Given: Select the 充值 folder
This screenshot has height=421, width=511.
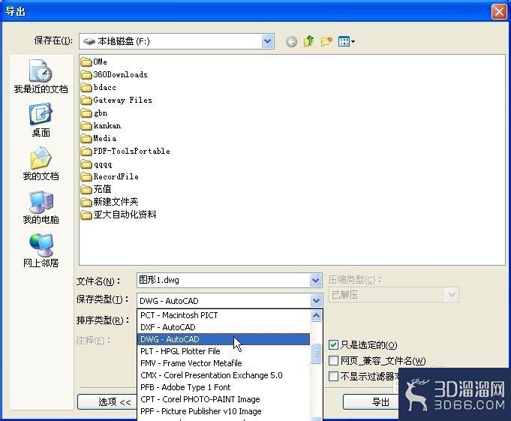Looking at the screenshot, I should [96, 189].
